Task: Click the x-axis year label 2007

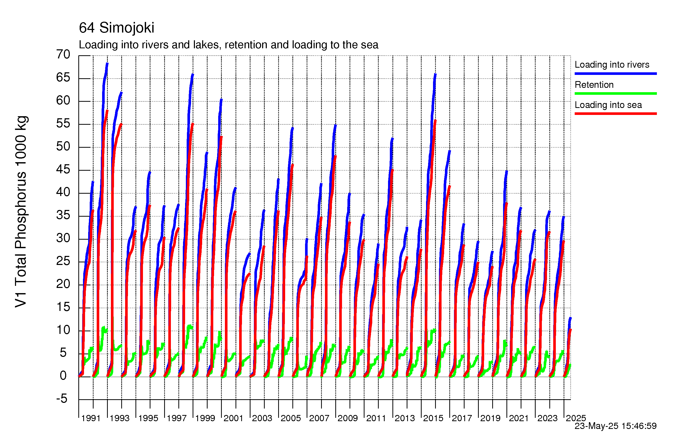Action: point(319,418)
